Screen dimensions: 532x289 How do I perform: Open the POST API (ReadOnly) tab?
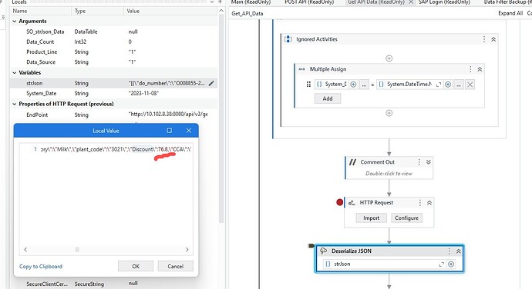pyautogui.click(x=309, y=2)
